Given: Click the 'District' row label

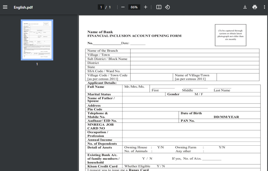Looking at the screenshot, I should pos(93,63).
